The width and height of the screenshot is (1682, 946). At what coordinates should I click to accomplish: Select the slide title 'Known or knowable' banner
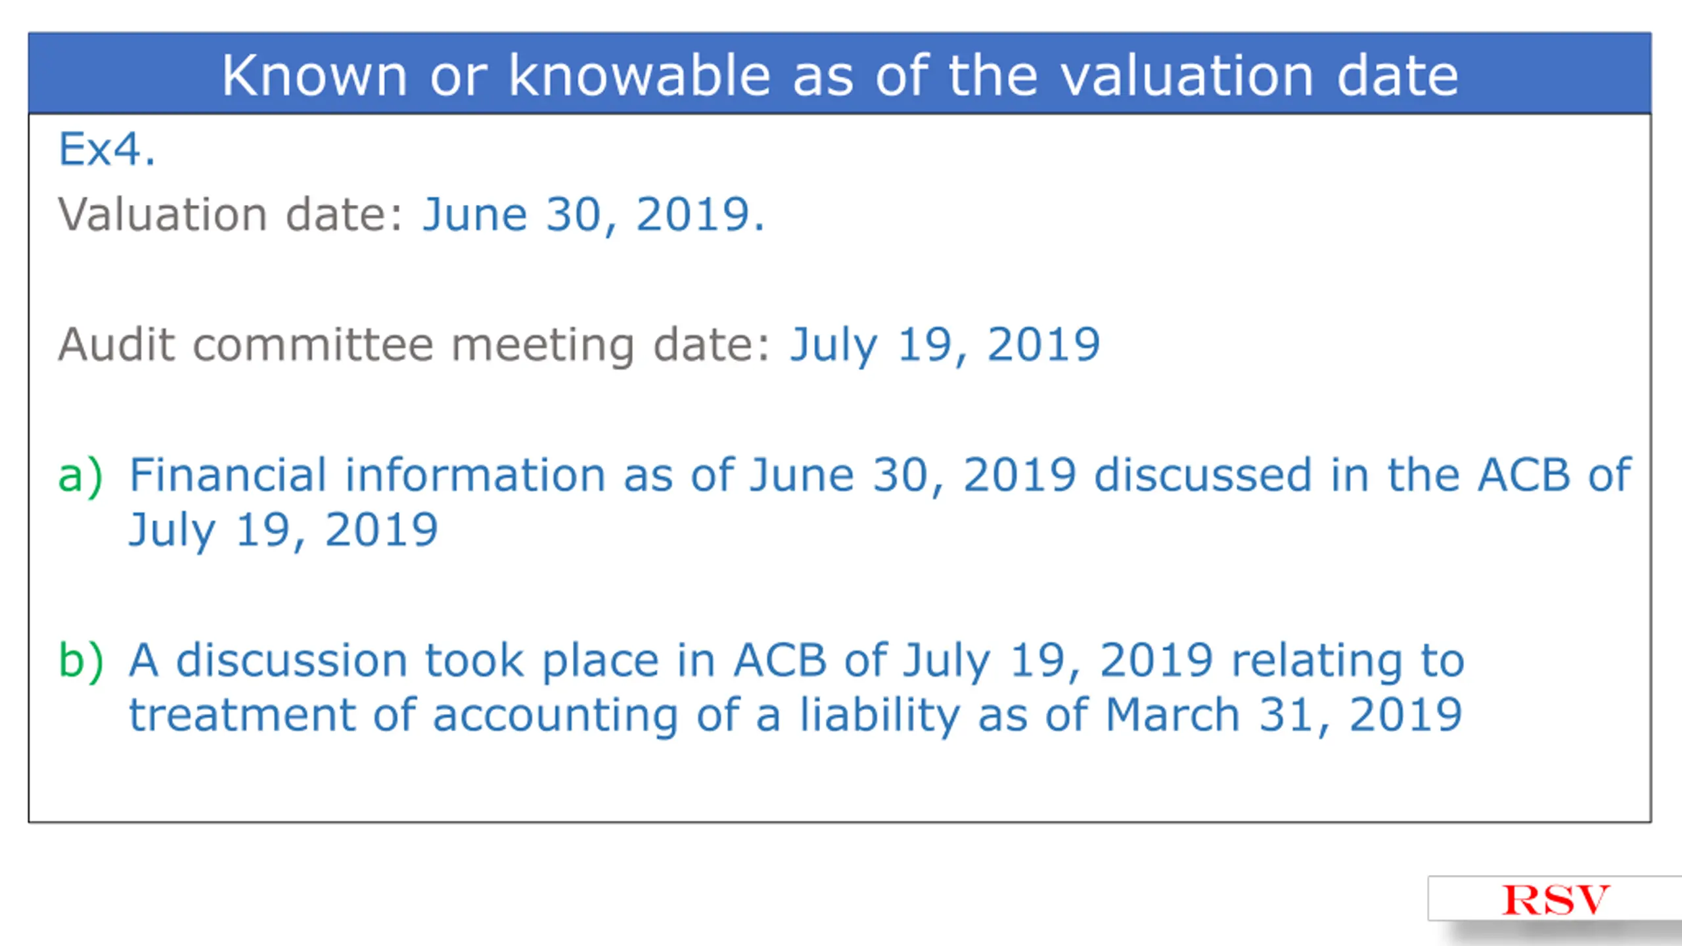pyautogui.click(x=840, y=74)
